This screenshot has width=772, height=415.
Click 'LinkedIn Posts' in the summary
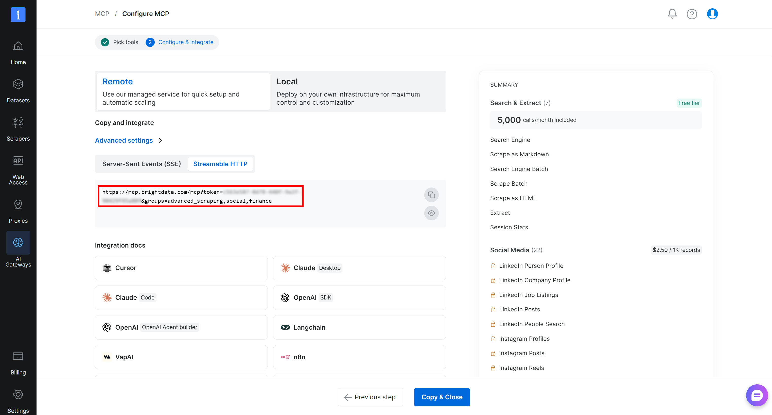coord(519,309)
